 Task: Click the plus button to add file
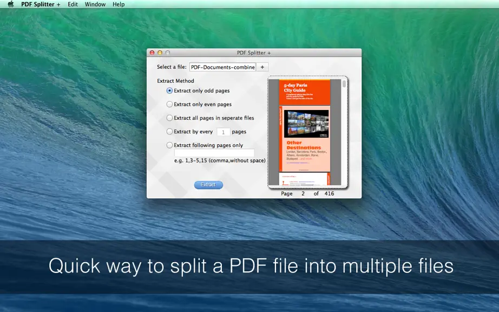click(x=262, y=67)
